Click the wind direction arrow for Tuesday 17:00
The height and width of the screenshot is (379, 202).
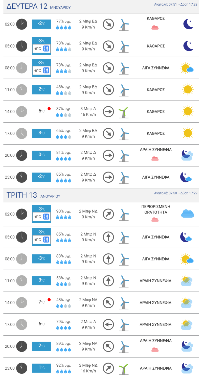(108, 324)
